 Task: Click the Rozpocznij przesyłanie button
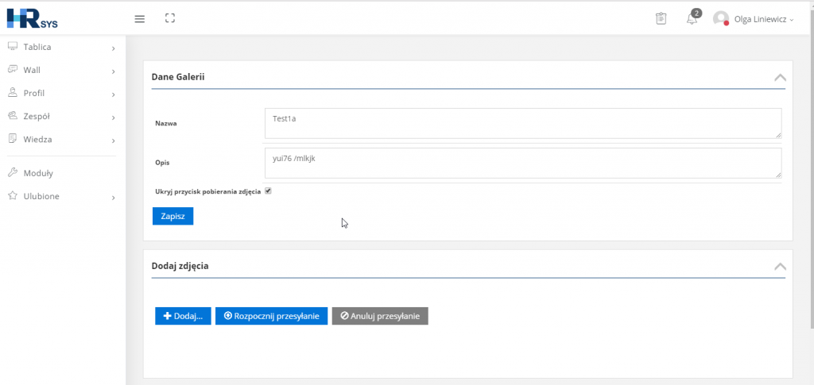coord(272,316)
